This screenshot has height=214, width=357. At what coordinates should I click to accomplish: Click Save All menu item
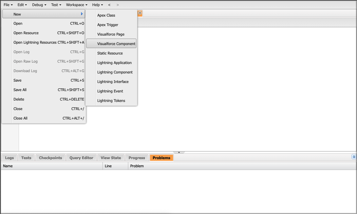pyautogui.click(x=44, y=90)
